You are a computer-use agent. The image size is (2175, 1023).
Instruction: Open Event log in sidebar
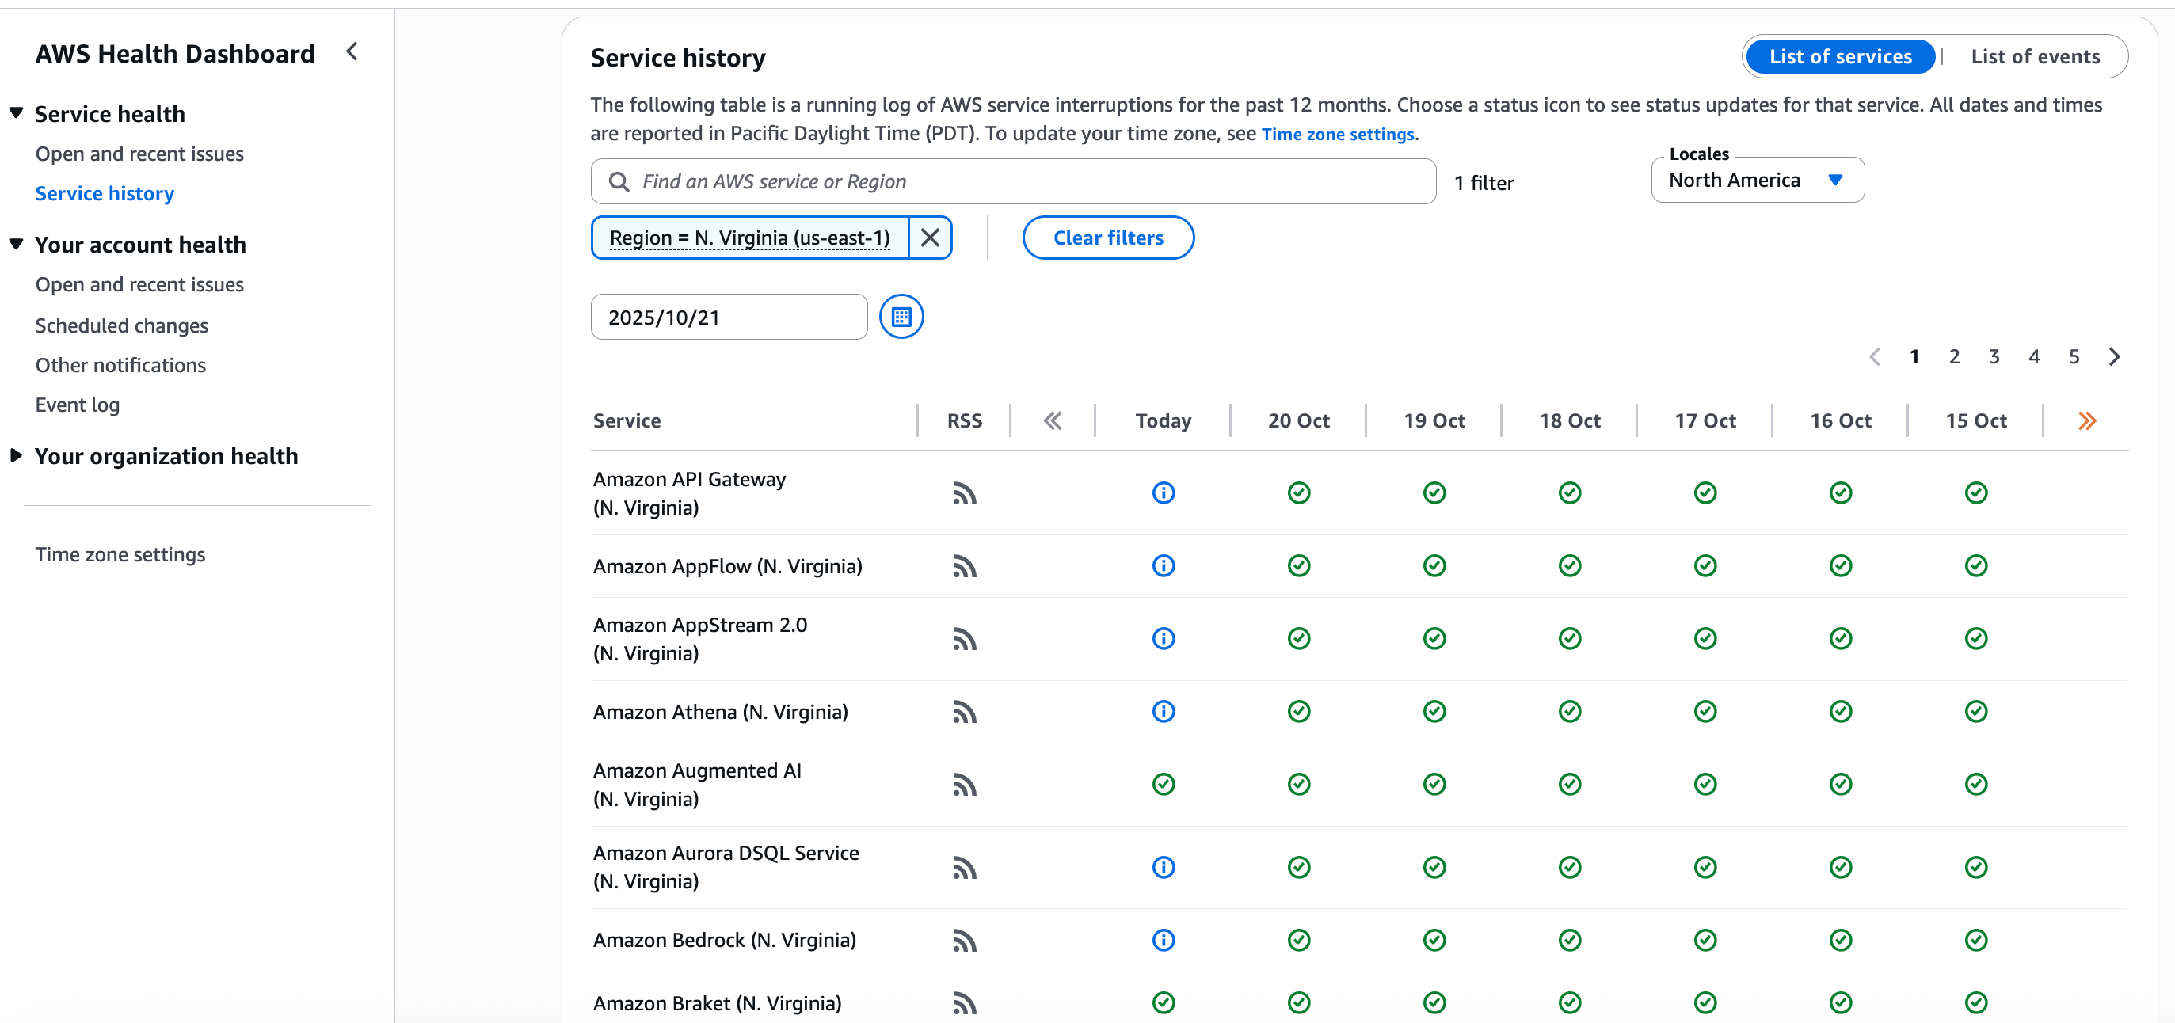tap(78, 405)
